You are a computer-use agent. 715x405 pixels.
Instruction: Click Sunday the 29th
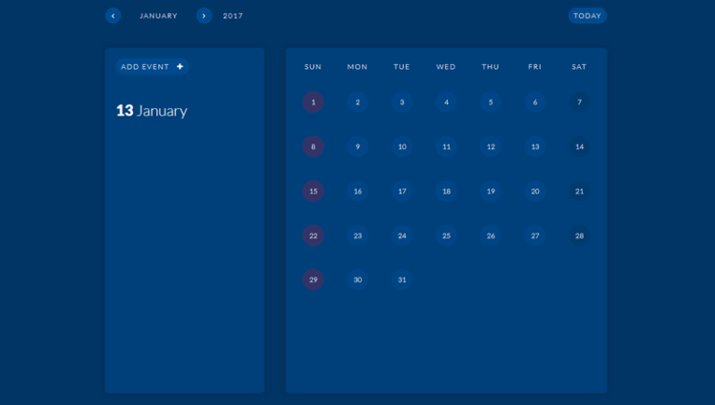(x=313, y=279)
